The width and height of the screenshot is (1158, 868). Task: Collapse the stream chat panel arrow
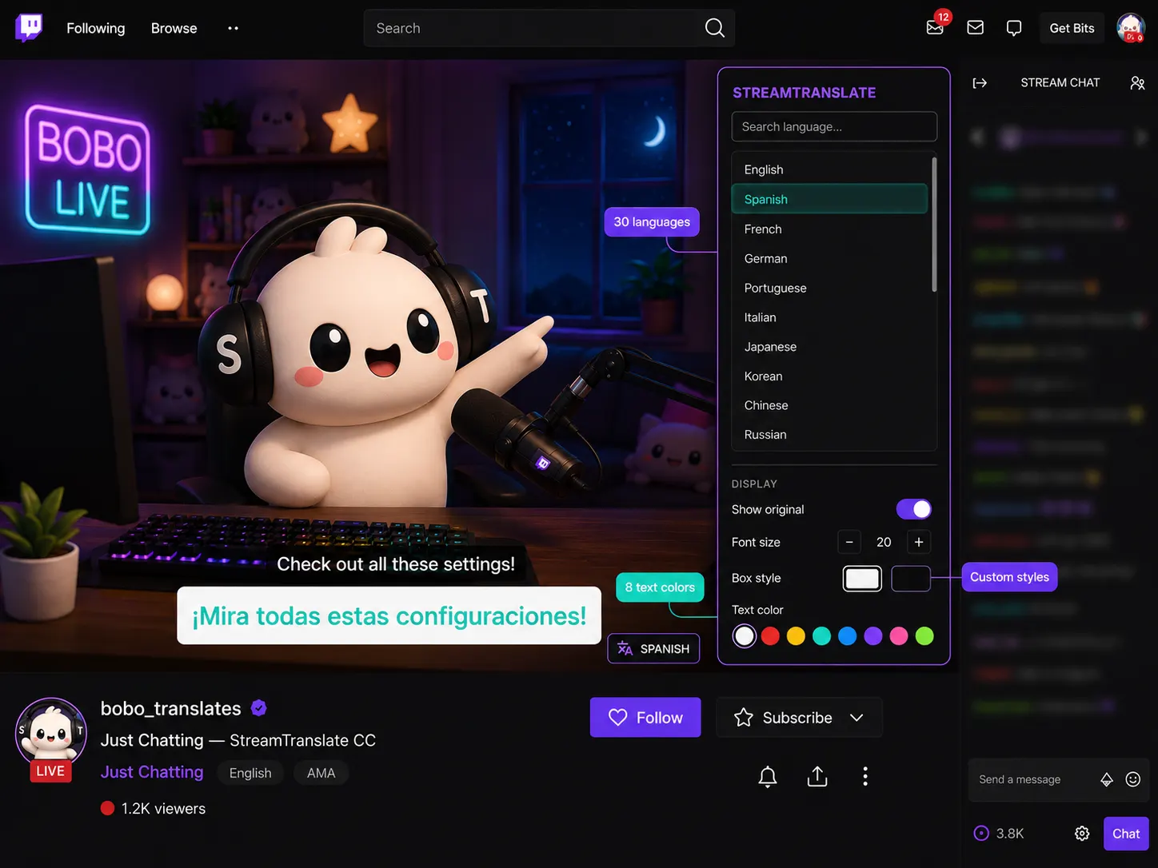coord(980,83)
